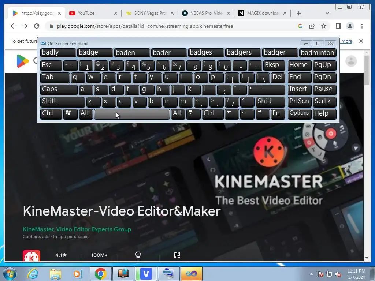Image resolution: width=375 pixels, height=281 pixels.
Task: Click the Google icon in address bar
Action: (300, 26)
